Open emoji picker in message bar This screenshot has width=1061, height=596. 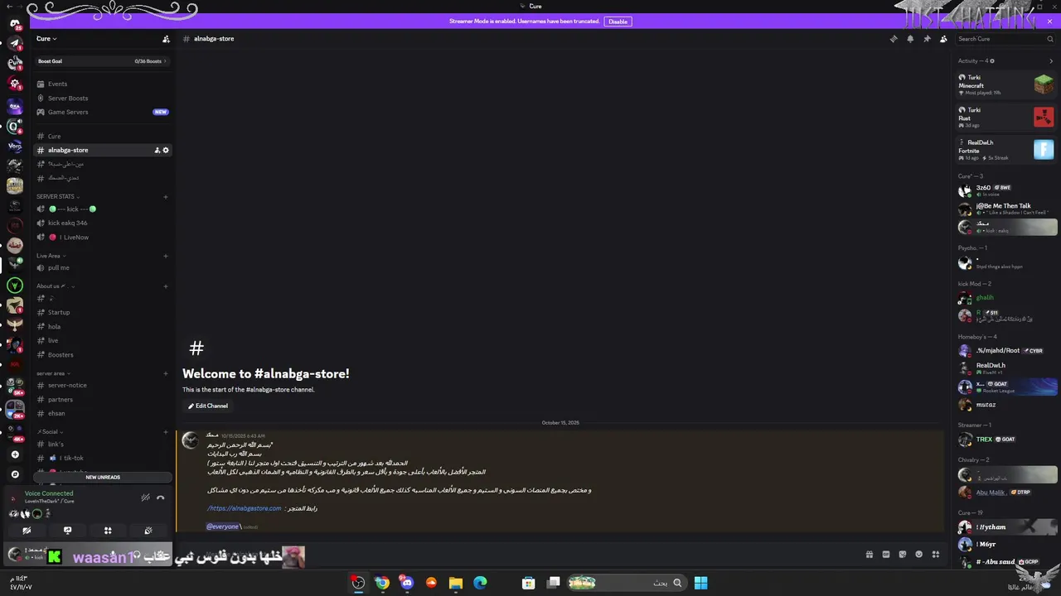click(919, 555)
